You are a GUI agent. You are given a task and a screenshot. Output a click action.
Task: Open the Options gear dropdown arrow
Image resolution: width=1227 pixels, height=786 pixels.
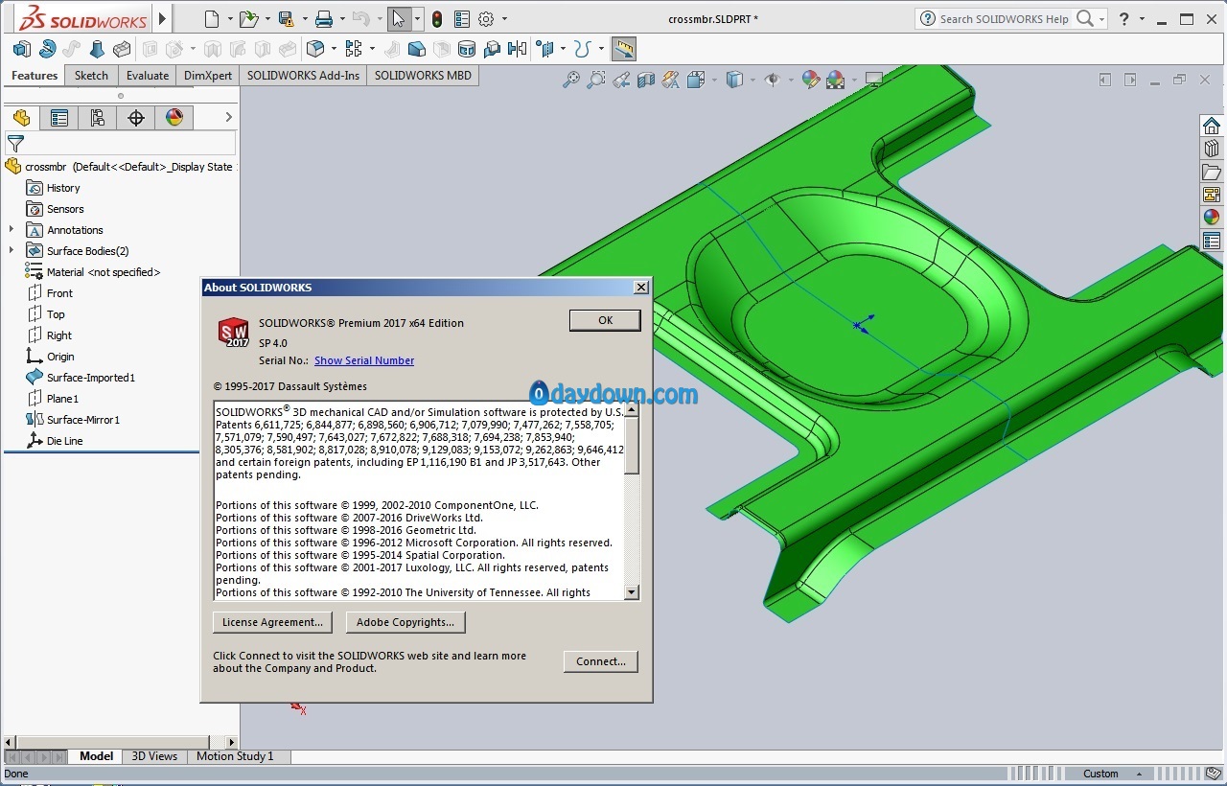[x=504, y=19]
